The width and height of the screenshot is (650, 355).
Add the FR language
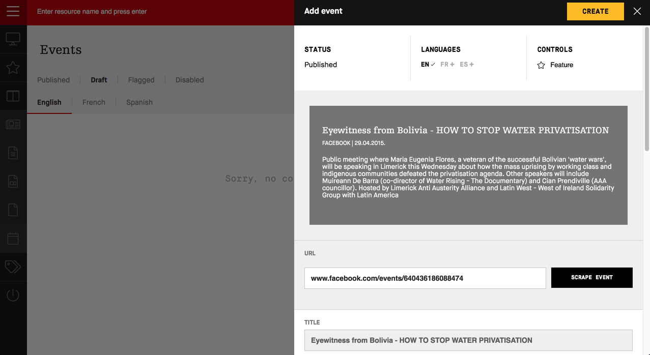pos(447,65)
